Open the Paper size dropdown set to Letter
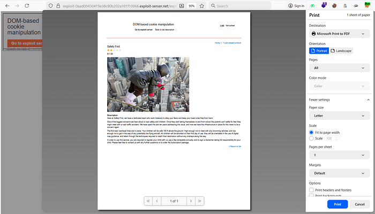 [x=339, y=116]
